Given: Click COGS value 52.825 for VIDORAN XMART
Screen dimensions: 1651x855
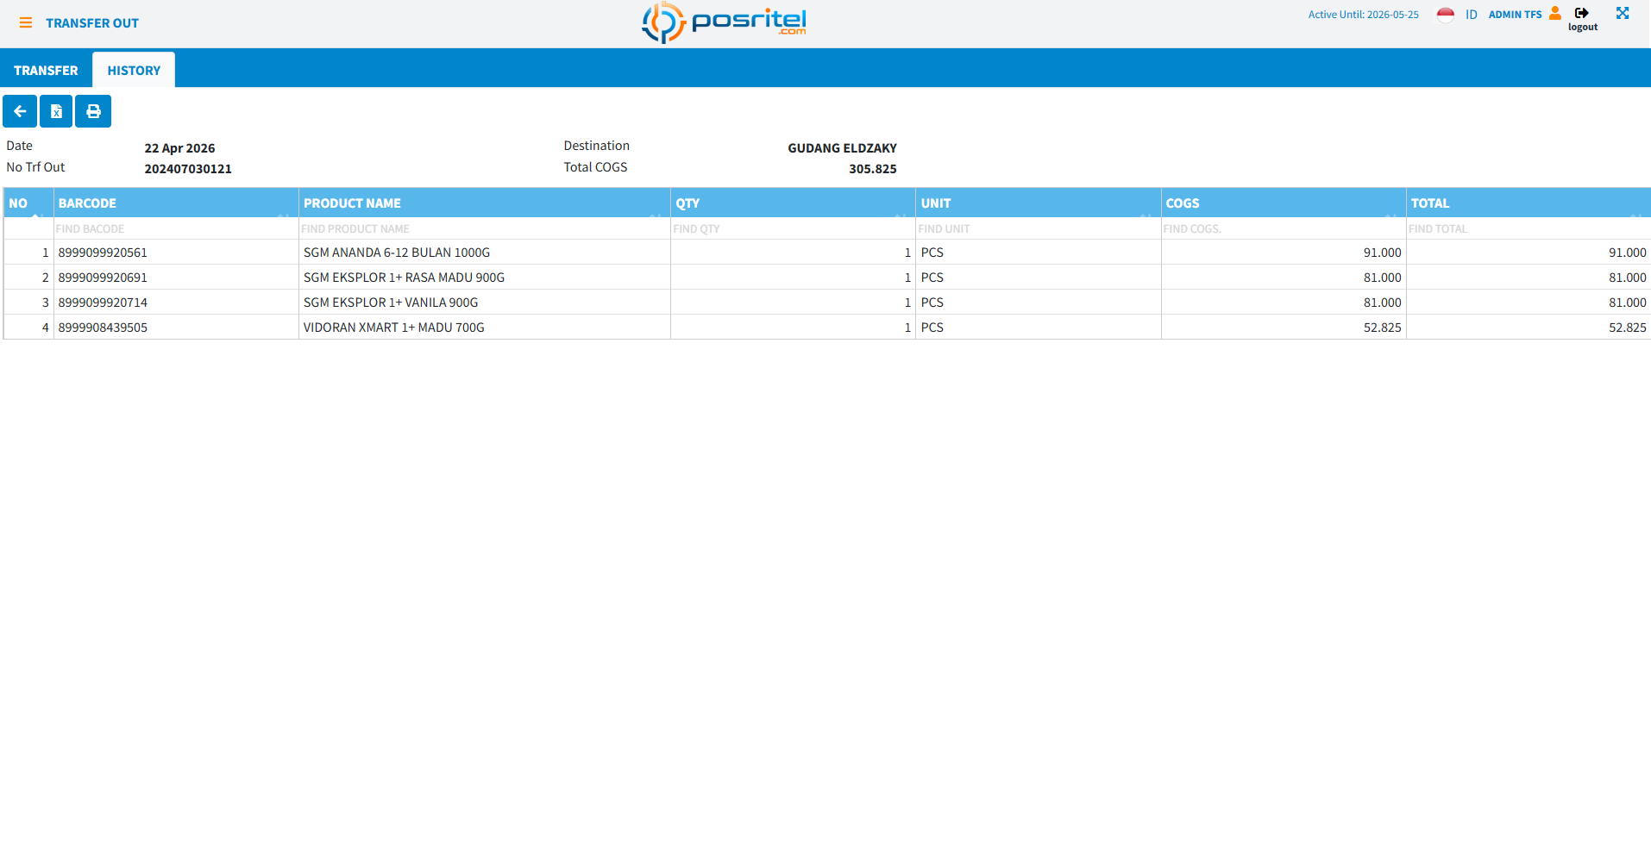Looking at the screenshot, I should [x=1382, y=328].
